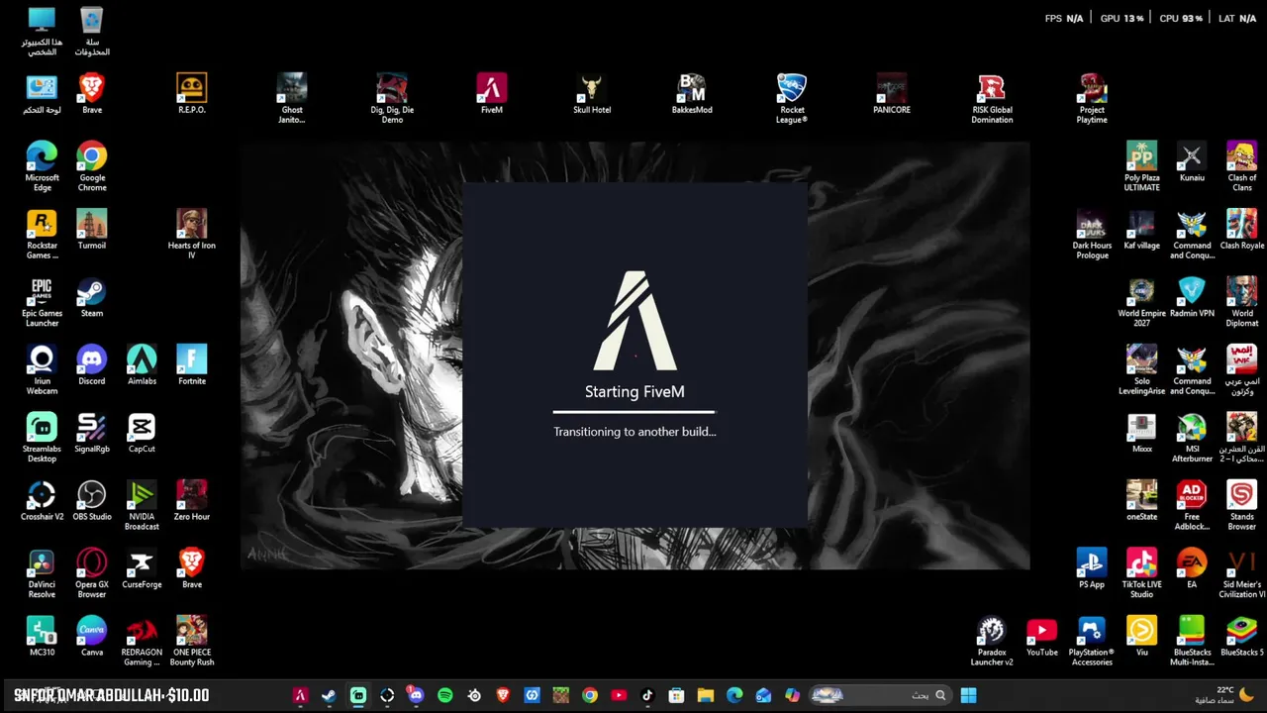Open the REDRAGON Gaming shortcut
Screen dimensions: 1267x713
point(142,641)
